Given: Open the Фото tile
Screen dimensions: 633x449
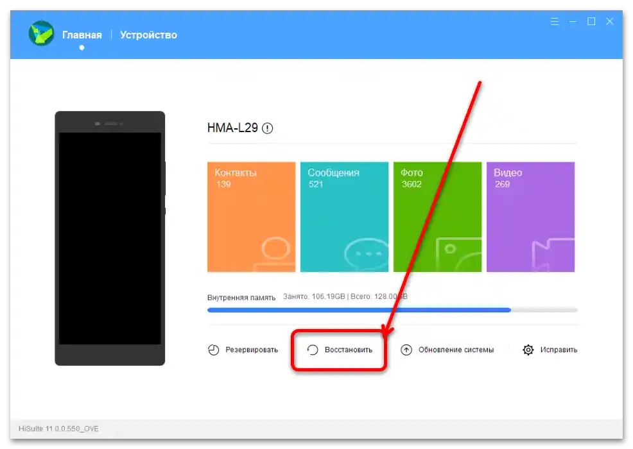Looking at the screenshot, I should [438, 217].
